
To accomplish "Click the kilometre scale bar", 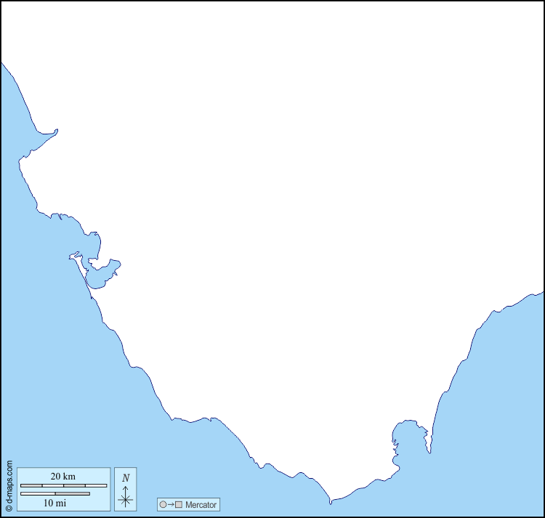I will pos(63,485).
